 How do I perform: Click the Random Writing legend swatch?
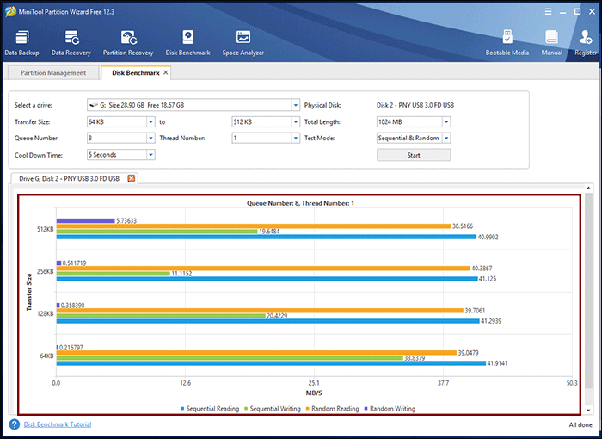(365, 409)
